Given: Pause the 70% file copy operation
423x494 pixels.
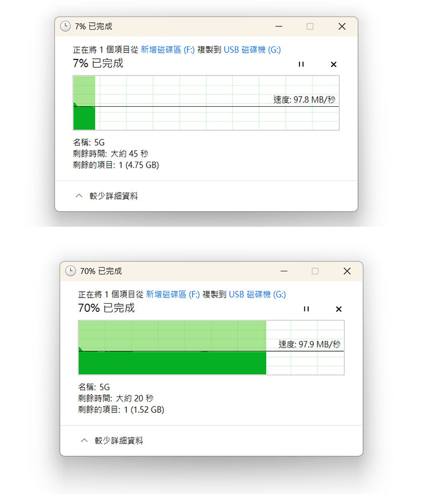Looking at the screenshot, I should click(x=306, y=309).
